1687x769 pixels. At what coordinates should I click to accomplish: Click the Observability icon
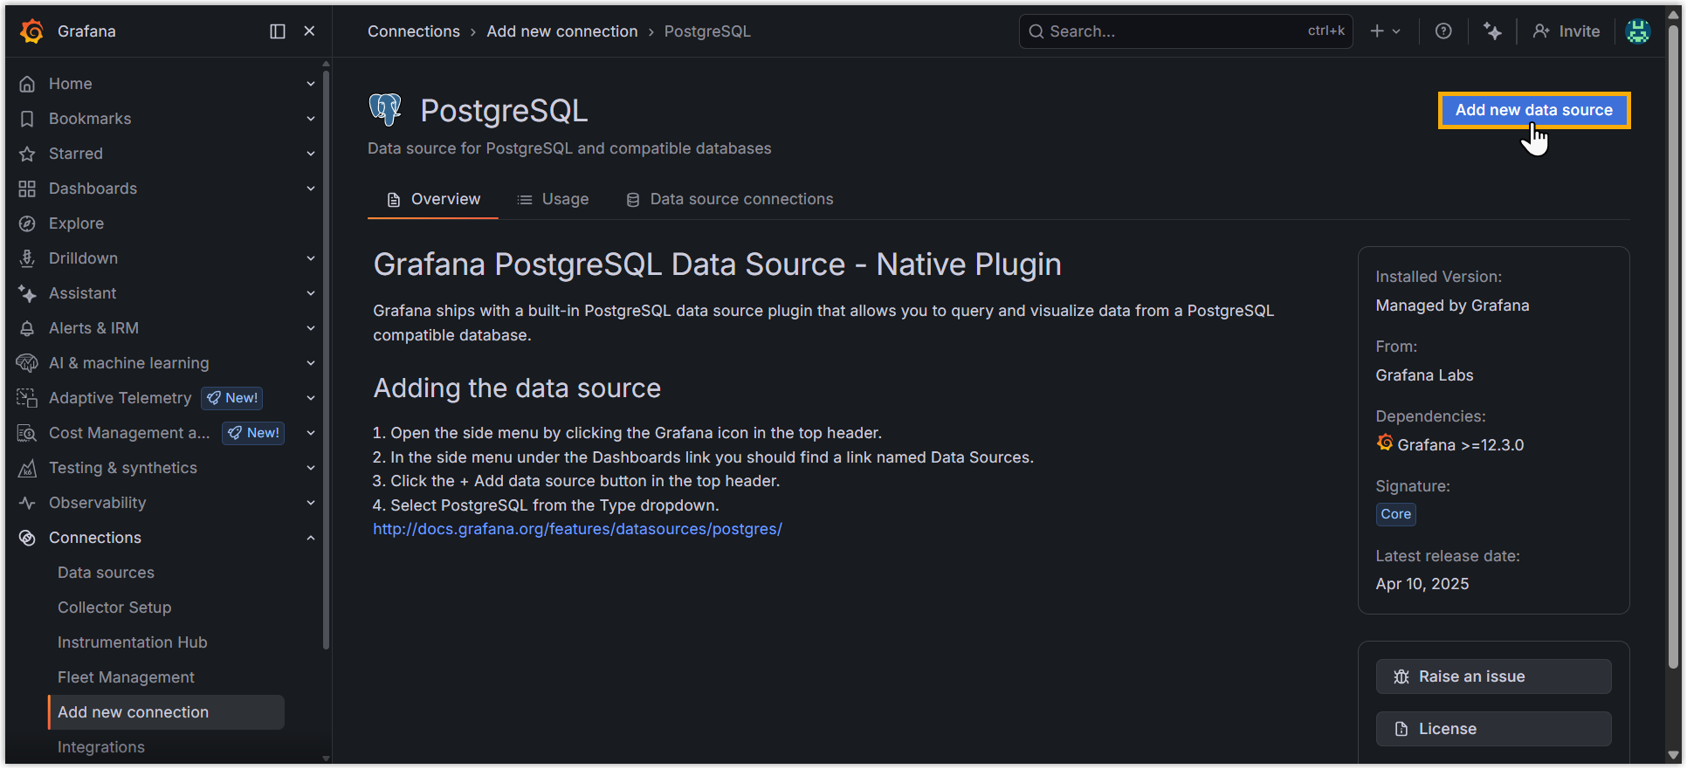coord(27,503)
